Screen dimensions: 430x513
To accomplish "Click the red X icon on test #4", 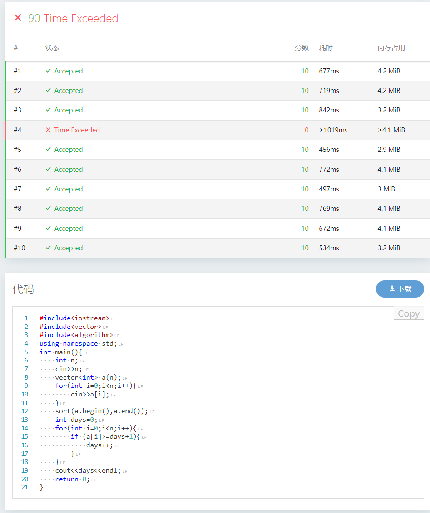I will pos(48,130).
